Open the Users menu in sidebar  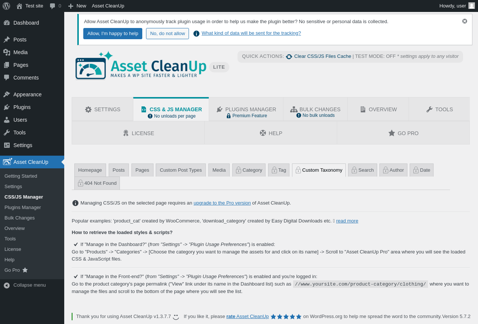click(x=32, y=120)
